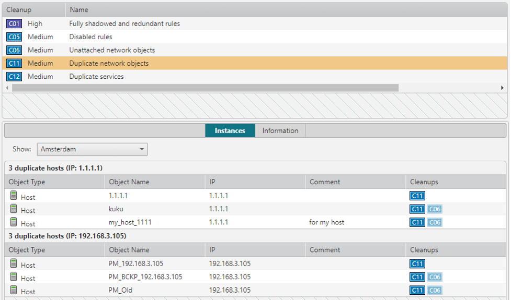Viewport: 511px width, 300px height.
Task: Click the C11 badge in the PM_192.168.3.105 row
Action: pos(417,263)
